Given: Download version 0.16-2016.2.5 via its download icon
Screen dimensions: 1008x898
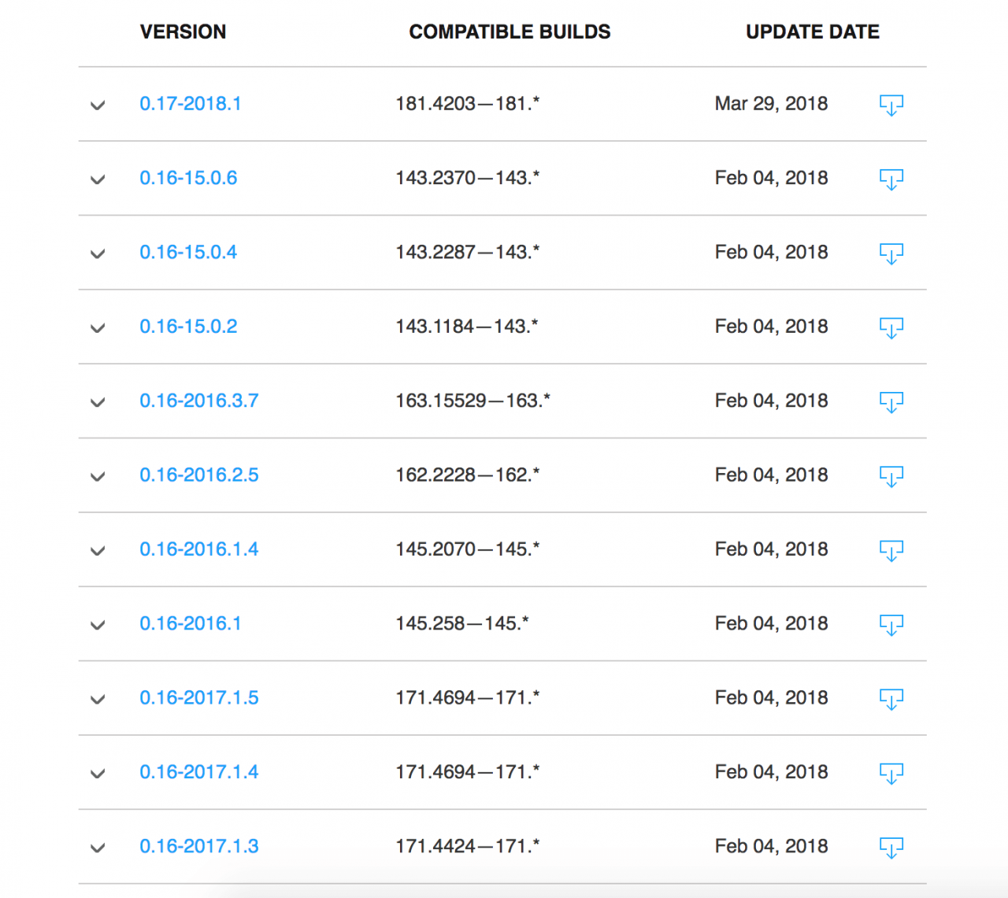Looking at the screenshot, I should 891,476.
